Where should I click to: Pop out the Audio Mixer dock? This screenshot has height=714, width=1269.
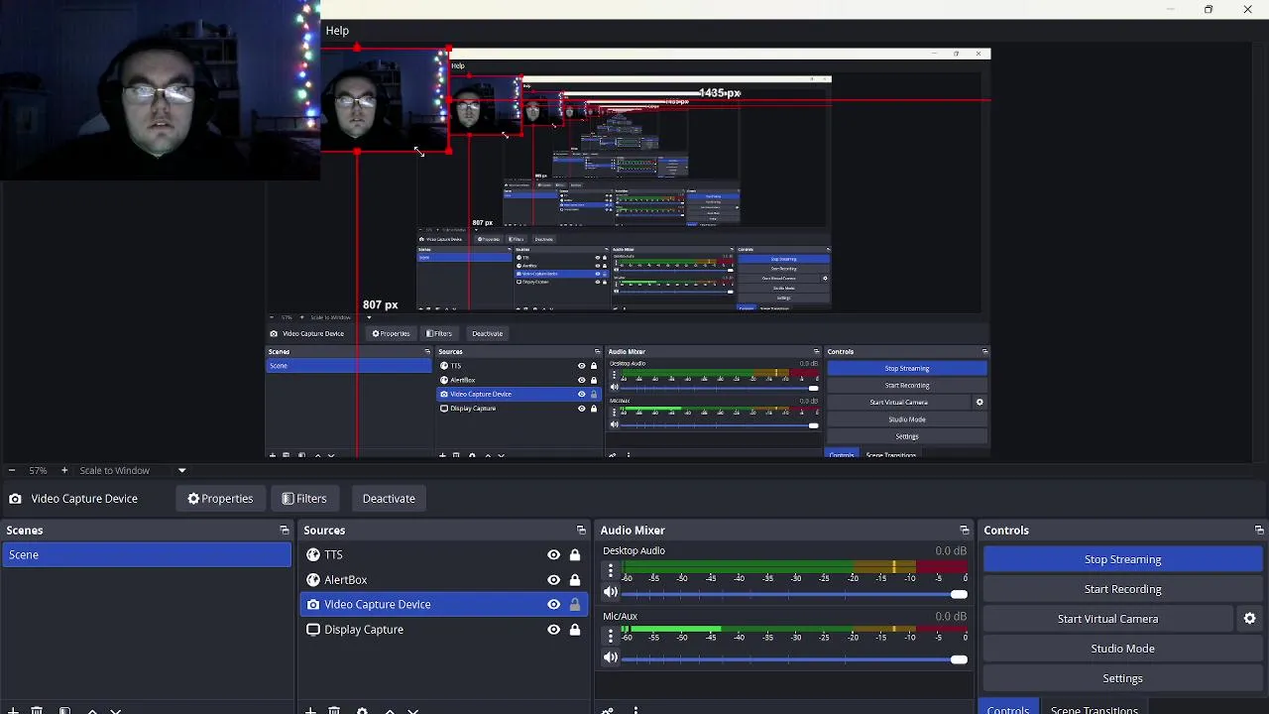coord(964,531)
